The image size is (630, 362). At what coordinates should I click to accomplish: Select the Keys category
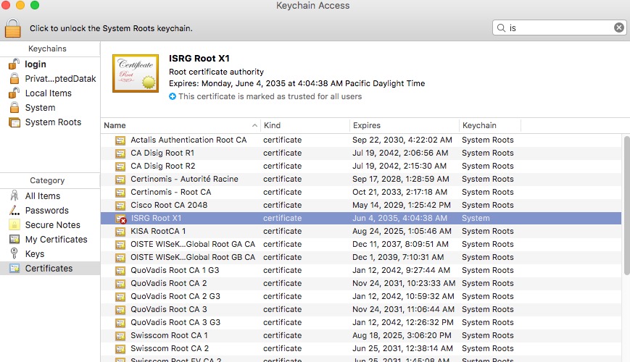[x=35, y=254]
